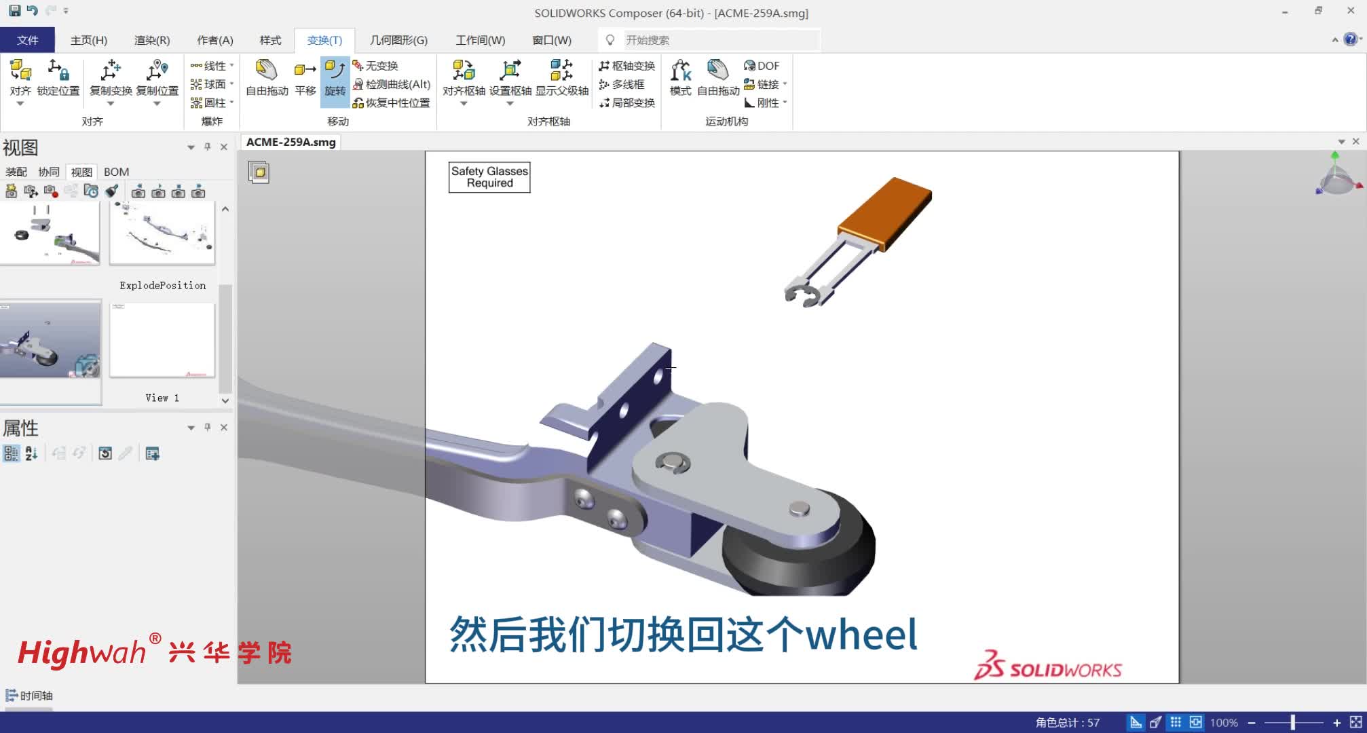
Task: Toggle the DOF option
Action: 762,66
